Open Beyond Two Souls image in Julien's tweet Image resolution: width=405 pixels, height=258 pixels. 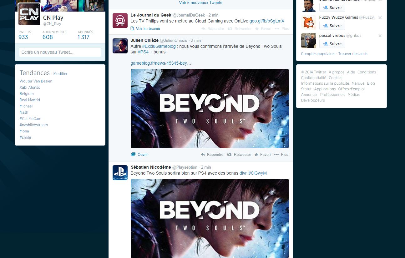click(210, 108)
